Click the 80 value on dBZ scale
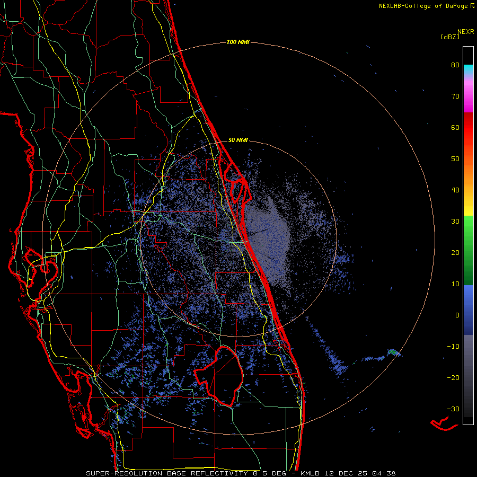 coord(455,65)
